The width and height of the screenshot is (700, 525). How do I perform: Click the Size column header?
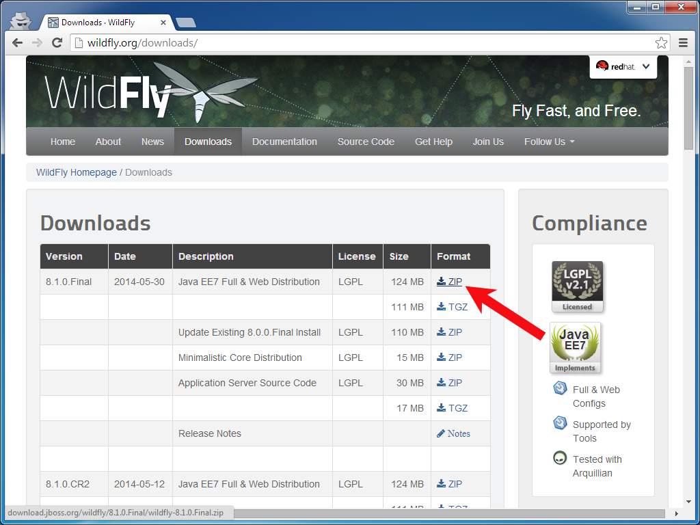407,256
